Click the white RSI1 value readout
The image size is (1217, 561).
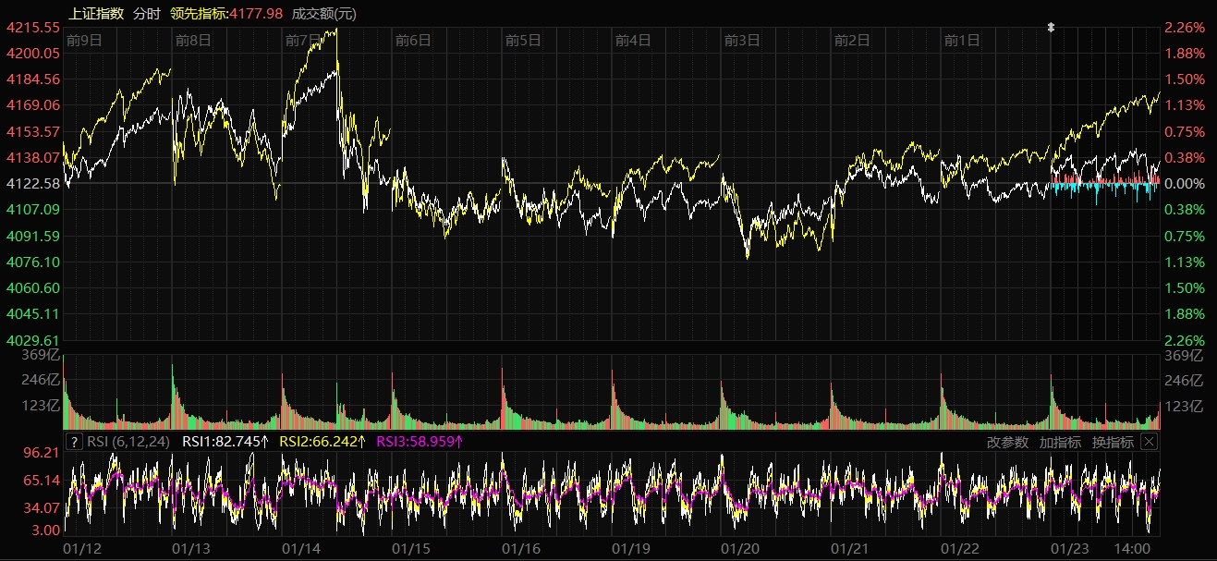[x=224, y=442]
